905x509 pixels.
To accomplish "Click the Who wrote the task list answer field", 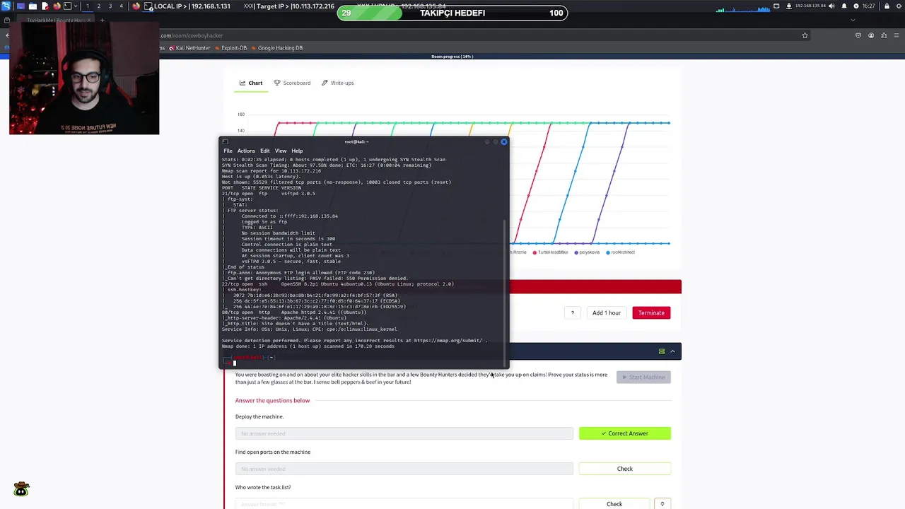I will click(404, 504).
